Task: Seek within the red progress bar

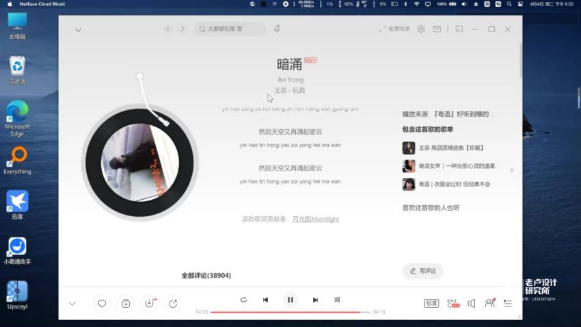Action: coord(290,312)
